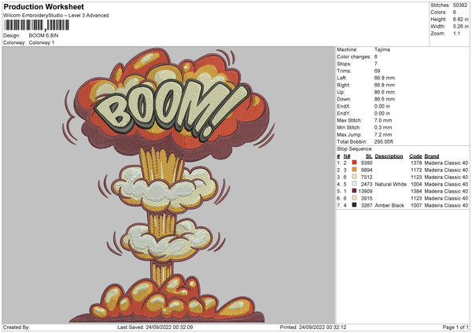Select the Amber Black description text

coord(389,205)
